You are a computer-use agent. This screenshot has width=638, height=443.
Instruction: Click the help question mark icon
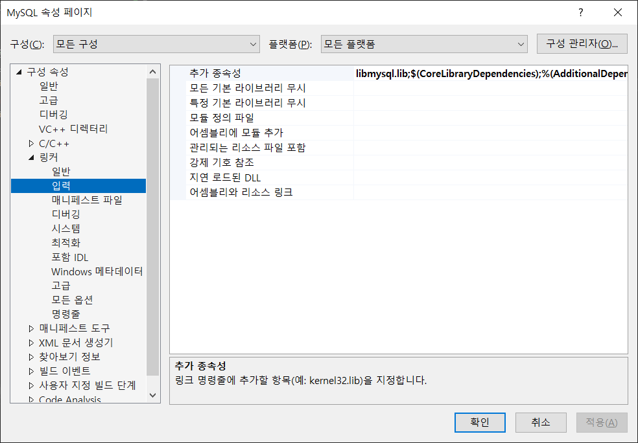click(x=581, y=12)
